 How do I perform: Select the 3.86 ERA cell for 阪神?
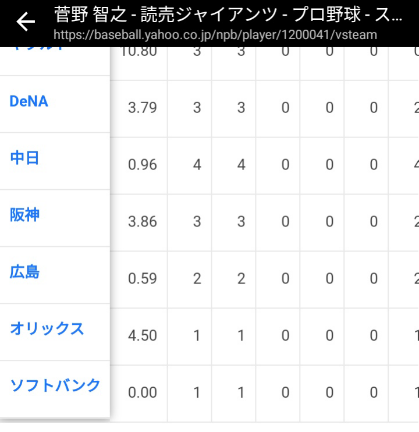tap(143, 222)
